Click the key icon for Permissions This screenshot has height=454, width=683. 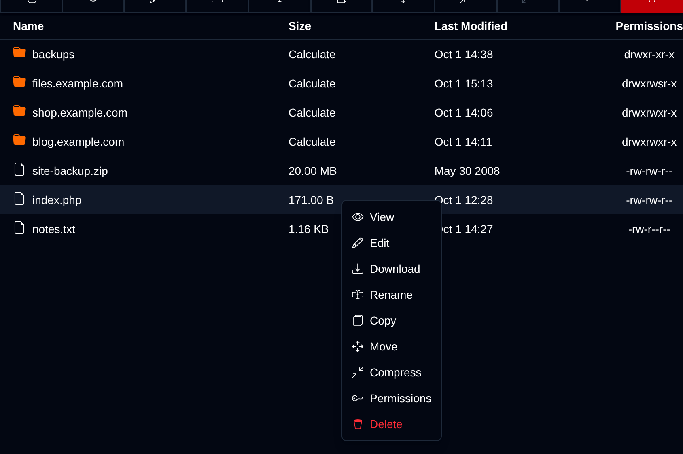(358, 398)
